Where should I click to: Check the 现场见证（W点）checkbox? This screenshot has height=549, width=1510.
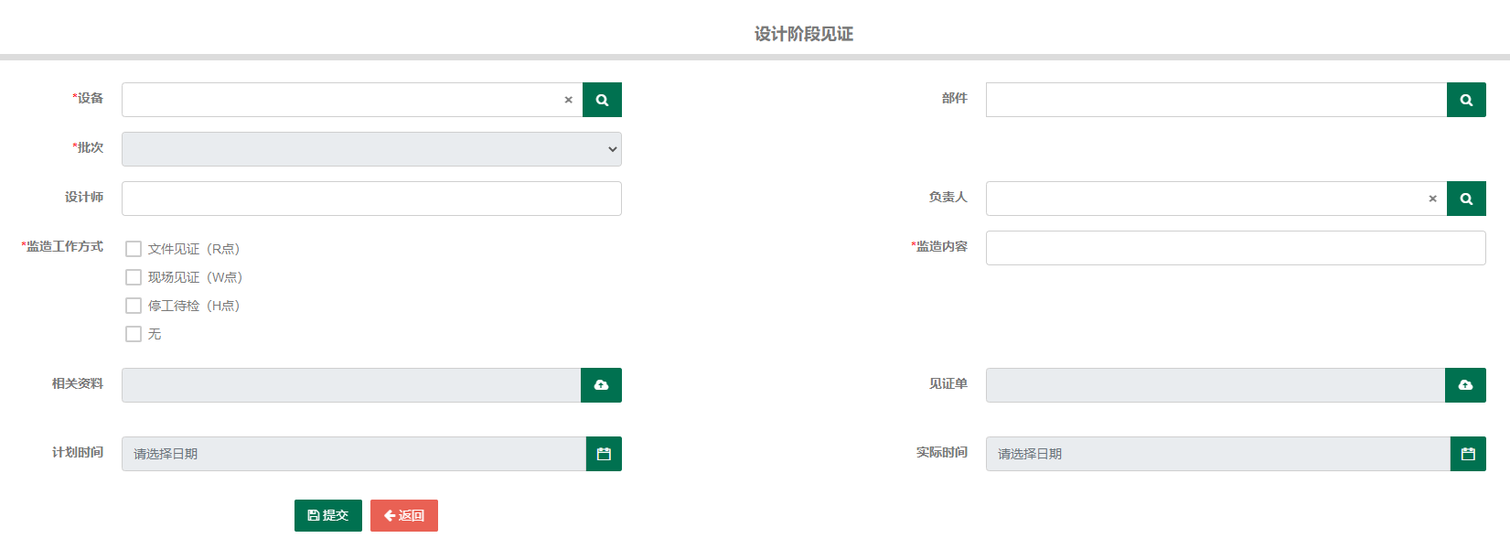pos(134,277)
